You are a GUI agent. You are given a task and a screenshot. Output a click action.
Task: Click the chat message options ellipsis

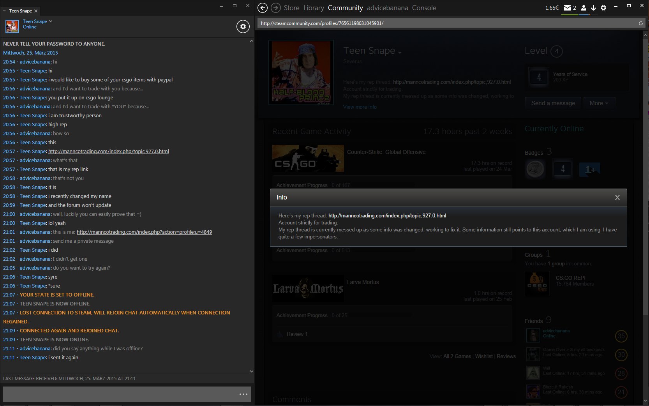tap(243, 394)
